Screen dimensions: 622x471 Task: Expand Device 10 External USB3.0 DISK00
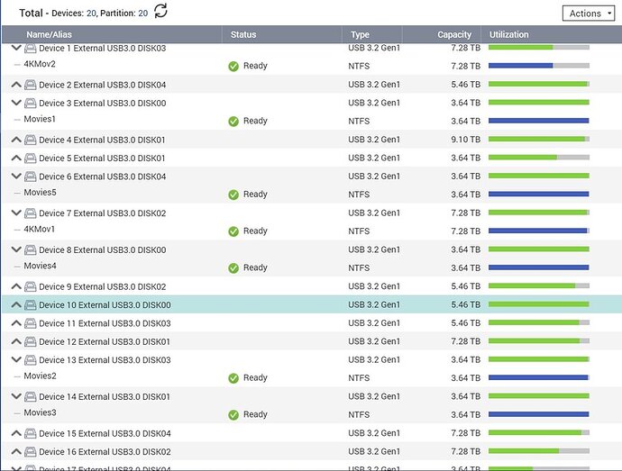16,305
